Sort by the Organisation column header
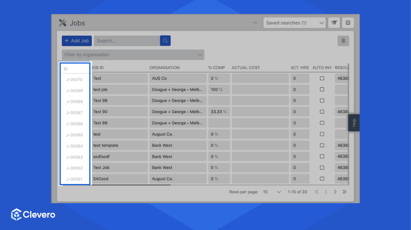 (x=164, y=67)
